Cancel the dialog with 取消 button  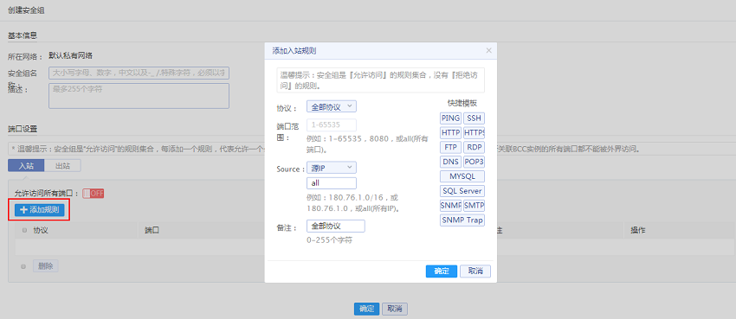click(475, 271)
